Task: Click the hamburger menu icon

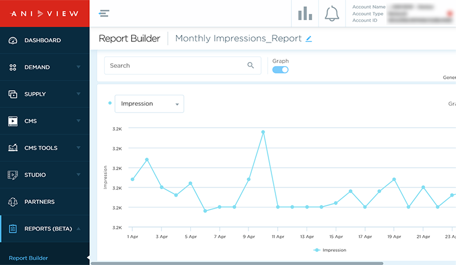Action: tap(104, 14)
